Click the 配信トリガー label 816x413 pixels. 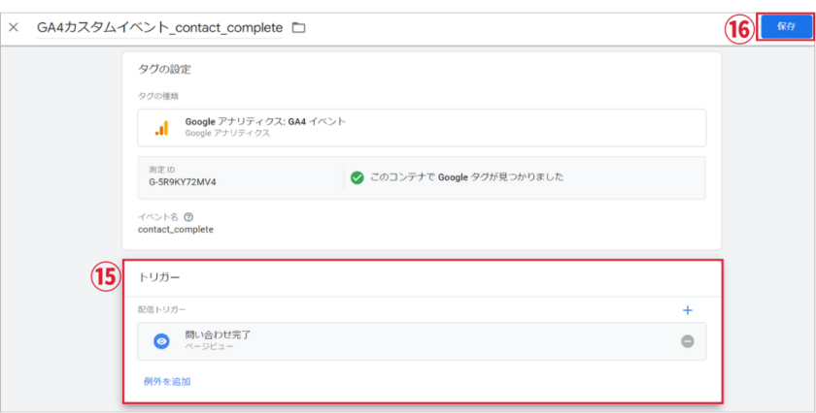pos(161,309)
